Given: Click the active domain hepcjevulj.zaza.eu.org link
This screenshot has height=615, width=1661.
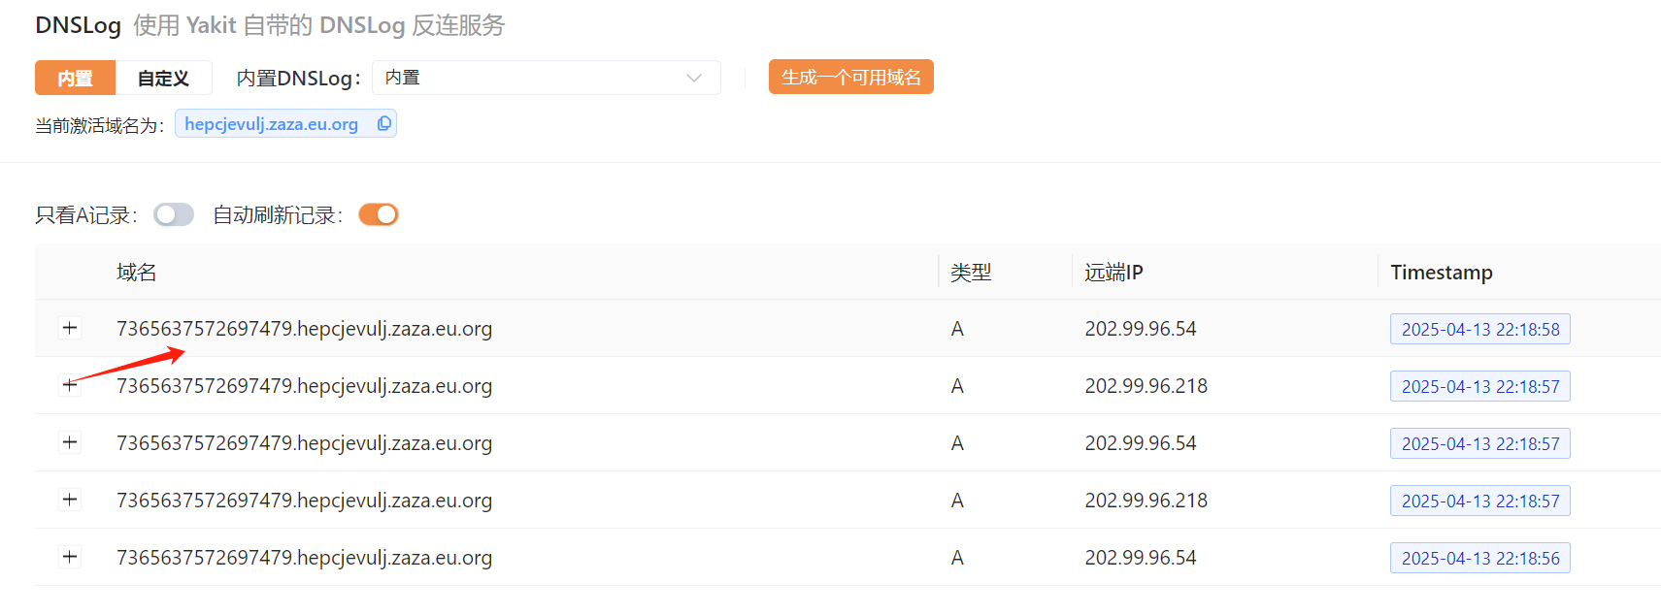Looking at the screenshot, I should (x=271, y=123).
